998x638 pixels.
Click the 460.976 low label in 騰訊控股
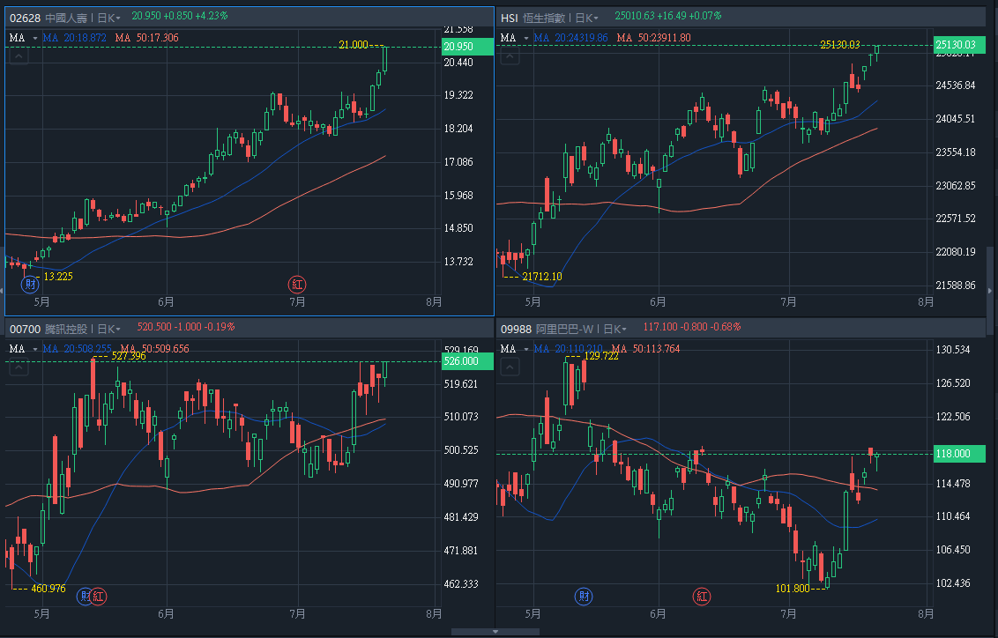(x=48, y=589)
